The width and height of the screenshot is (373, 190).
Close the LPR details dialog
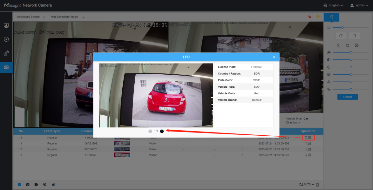(x=274, y=57)
